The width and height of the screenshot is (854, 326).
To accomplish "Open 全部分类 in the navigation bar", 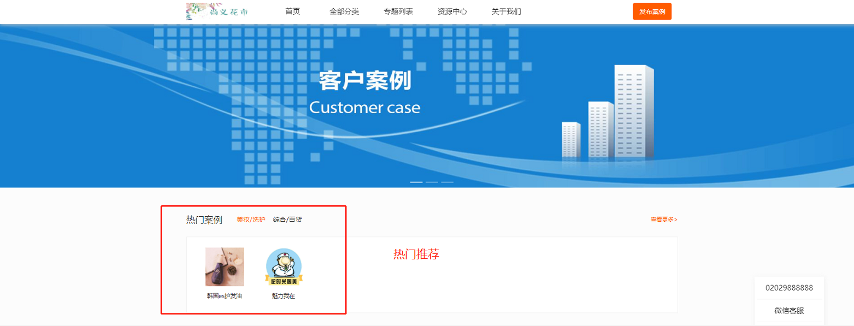I will pos(344,11).
